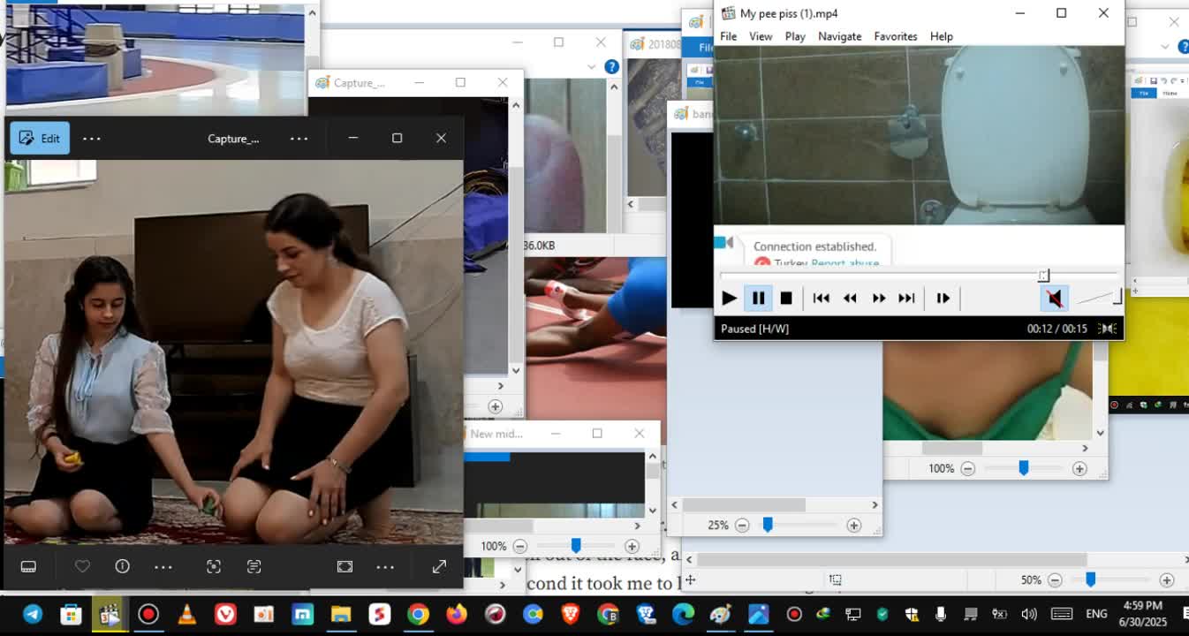
Task: Stop playback of My pee piss (1).mp4
Action: 786,299
